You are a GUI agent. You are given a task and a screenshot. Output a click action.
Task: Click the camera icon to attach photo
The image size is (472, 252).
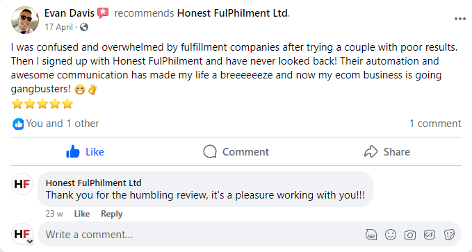tap(410, 235)
